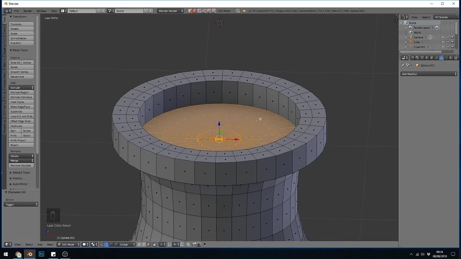This screenshot has width=461, height=259.
Task: Open the Add Modifier dropdown
Action: [428, 74]
